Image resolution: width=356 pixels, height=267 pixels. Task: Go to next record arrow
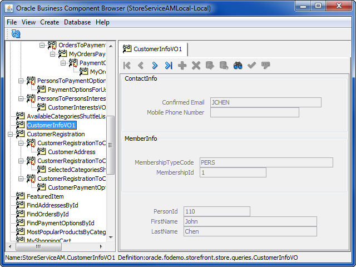(x=155, y=66)
